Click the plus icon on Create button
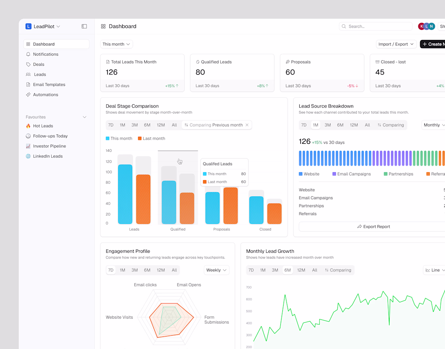This screenshot has height=349, width=445. click(x=424, y=44)
